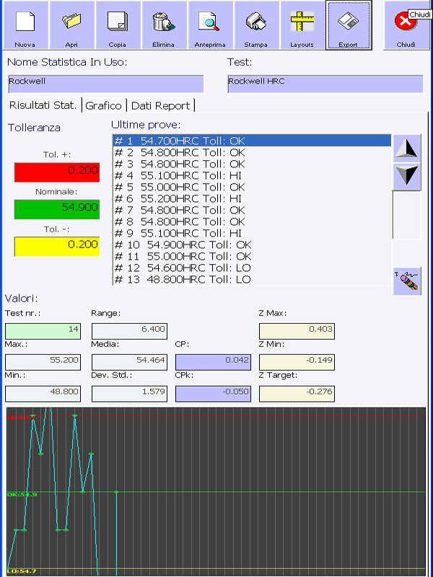The height and width of the screenshot is (577, 433).
Task: Select the Risultati Stat. tab
Action: coord(43,105)
